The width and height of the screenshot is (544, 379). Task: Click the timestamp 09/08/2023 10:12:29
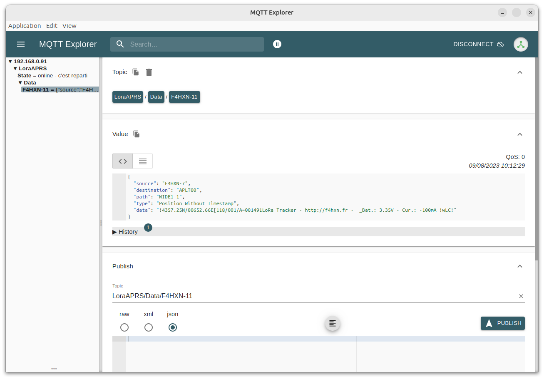click(x=497, y=166)
